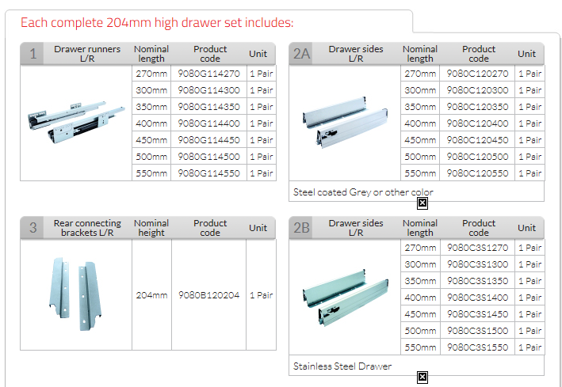This screenshot has width=562, height=387.
Task: Select product code 9080G114270
Action: pos(209,74)
